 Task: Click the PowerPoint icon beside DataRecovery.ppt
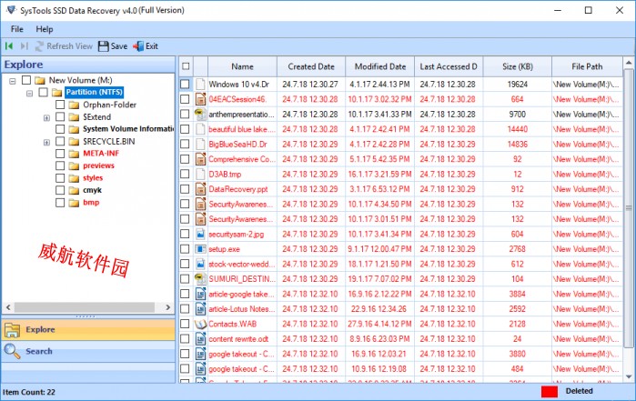[x=201, y=189]
